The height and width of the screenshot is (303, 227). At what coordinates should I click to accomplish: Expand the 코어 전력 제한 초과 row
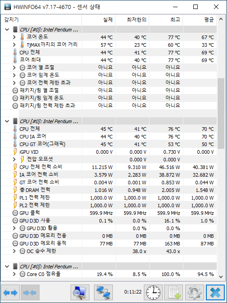click(x=14, y=83)
